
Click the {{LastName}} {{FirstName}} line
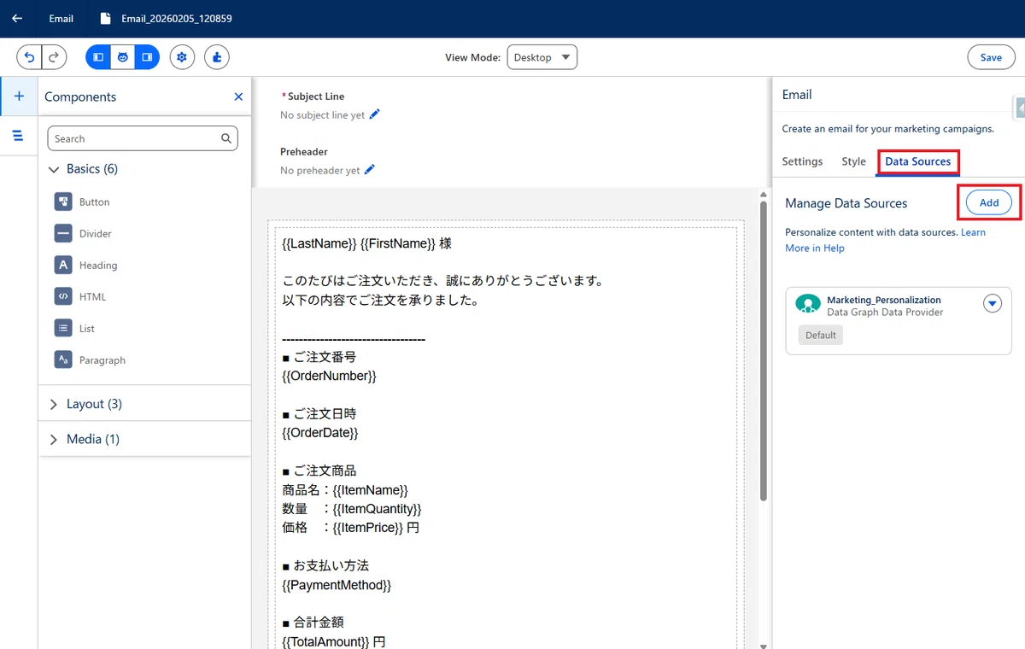point(366,243)
